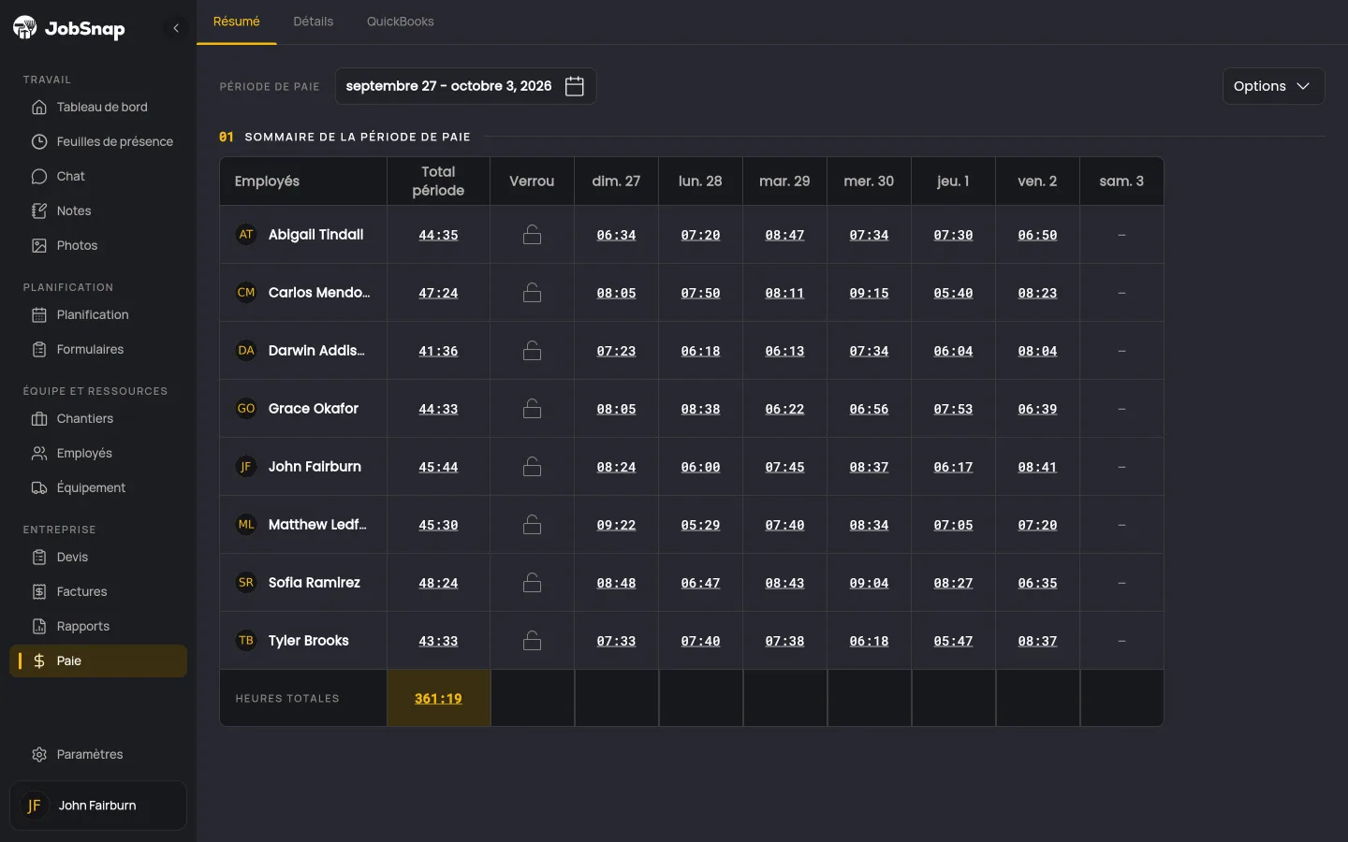Screen dimensions: 1348x842
Task: Open the pay period date selector
Action: point(465,86)
